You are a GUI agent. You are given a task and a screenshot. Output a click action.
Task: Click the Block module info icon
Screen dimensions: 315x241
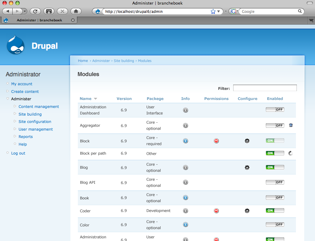coord(185,141)
